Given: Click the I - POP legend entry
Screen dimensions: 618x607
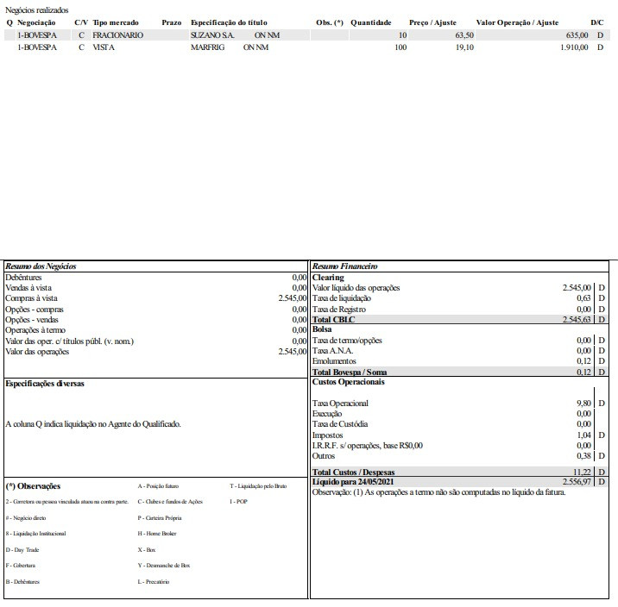Looking at the screenshot, I should coord(238,502).
